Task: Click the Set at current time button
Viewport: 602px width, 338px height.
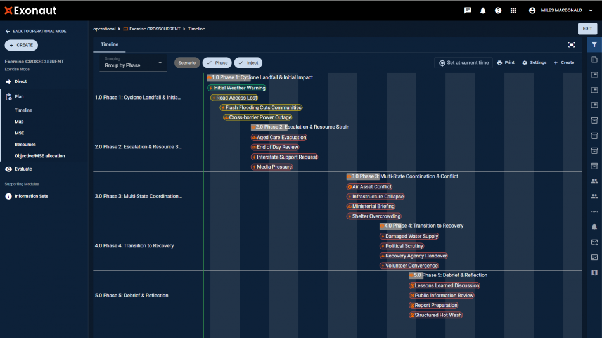Action: tap(463, 63)
